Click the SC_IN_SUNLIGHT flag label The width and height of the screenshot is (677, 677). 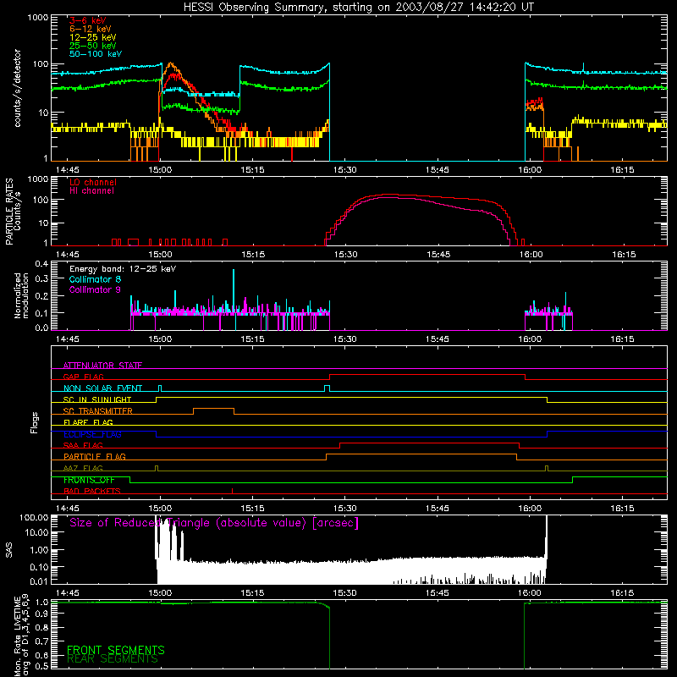[97, 399]
